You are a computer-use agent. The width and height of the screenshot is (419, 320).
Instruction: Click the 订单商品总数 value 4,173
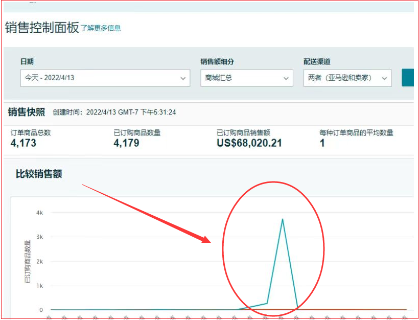(x=23, y=143)
